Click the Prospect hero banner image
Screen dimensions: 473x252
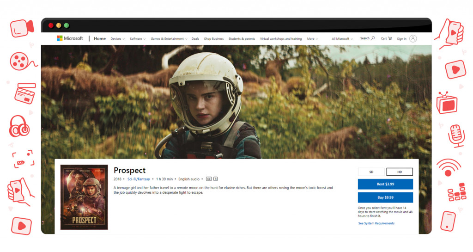coord(236,102)
